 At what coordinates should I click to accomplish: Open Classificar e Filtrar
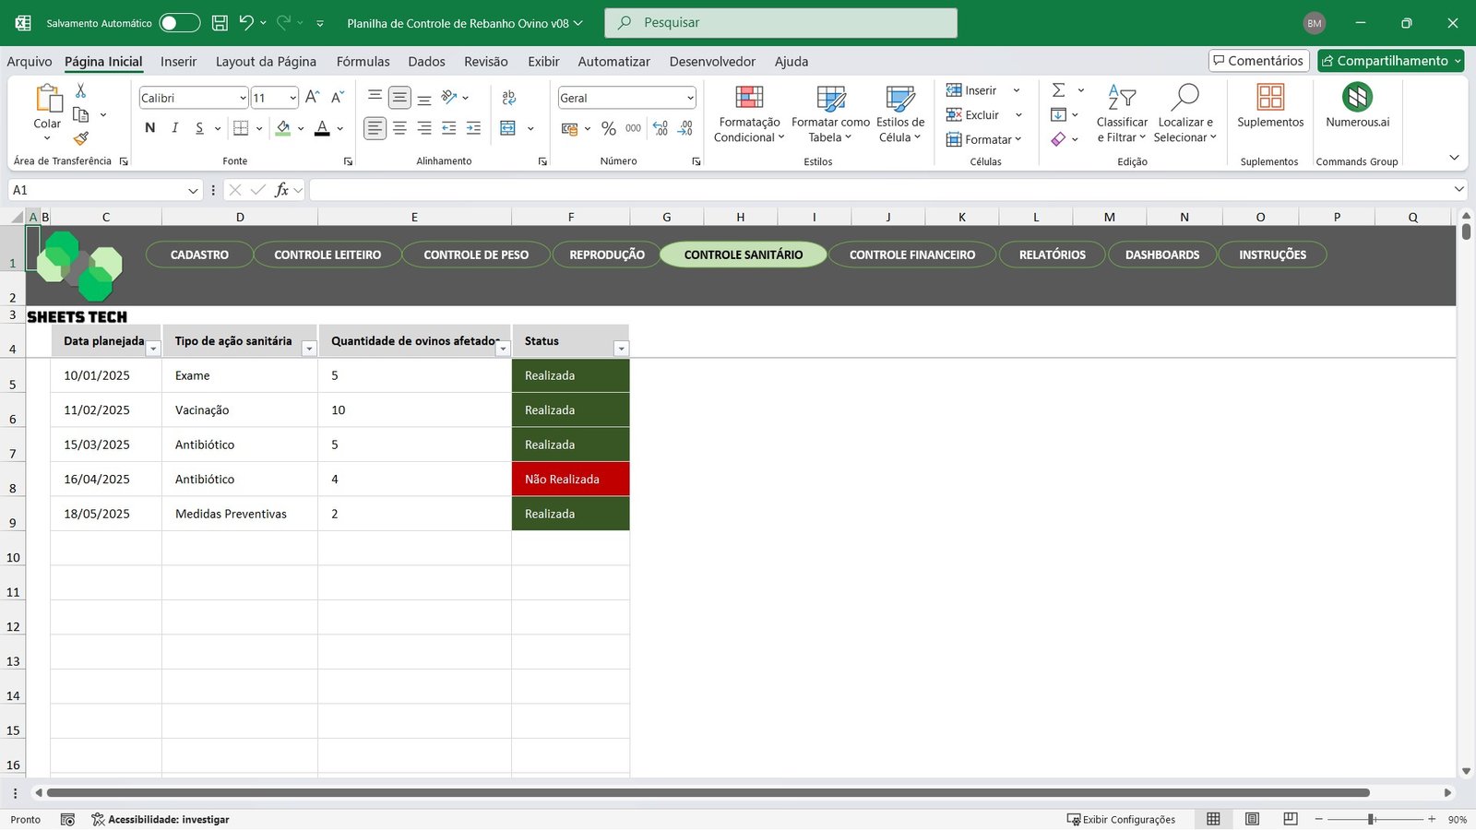pyautogui.click(x=1122, y=113)
